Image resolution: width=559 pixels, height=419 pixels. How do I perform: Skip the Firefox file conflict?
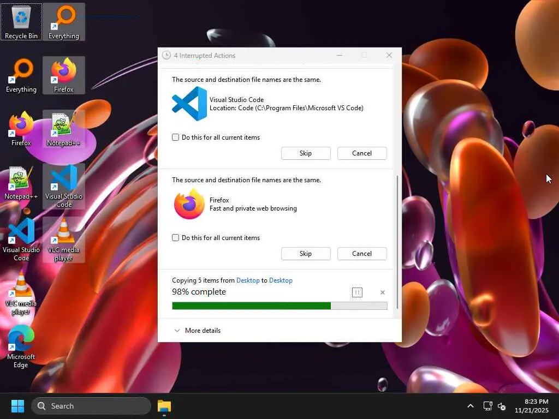pyautogui.click(x=306, y=254)
